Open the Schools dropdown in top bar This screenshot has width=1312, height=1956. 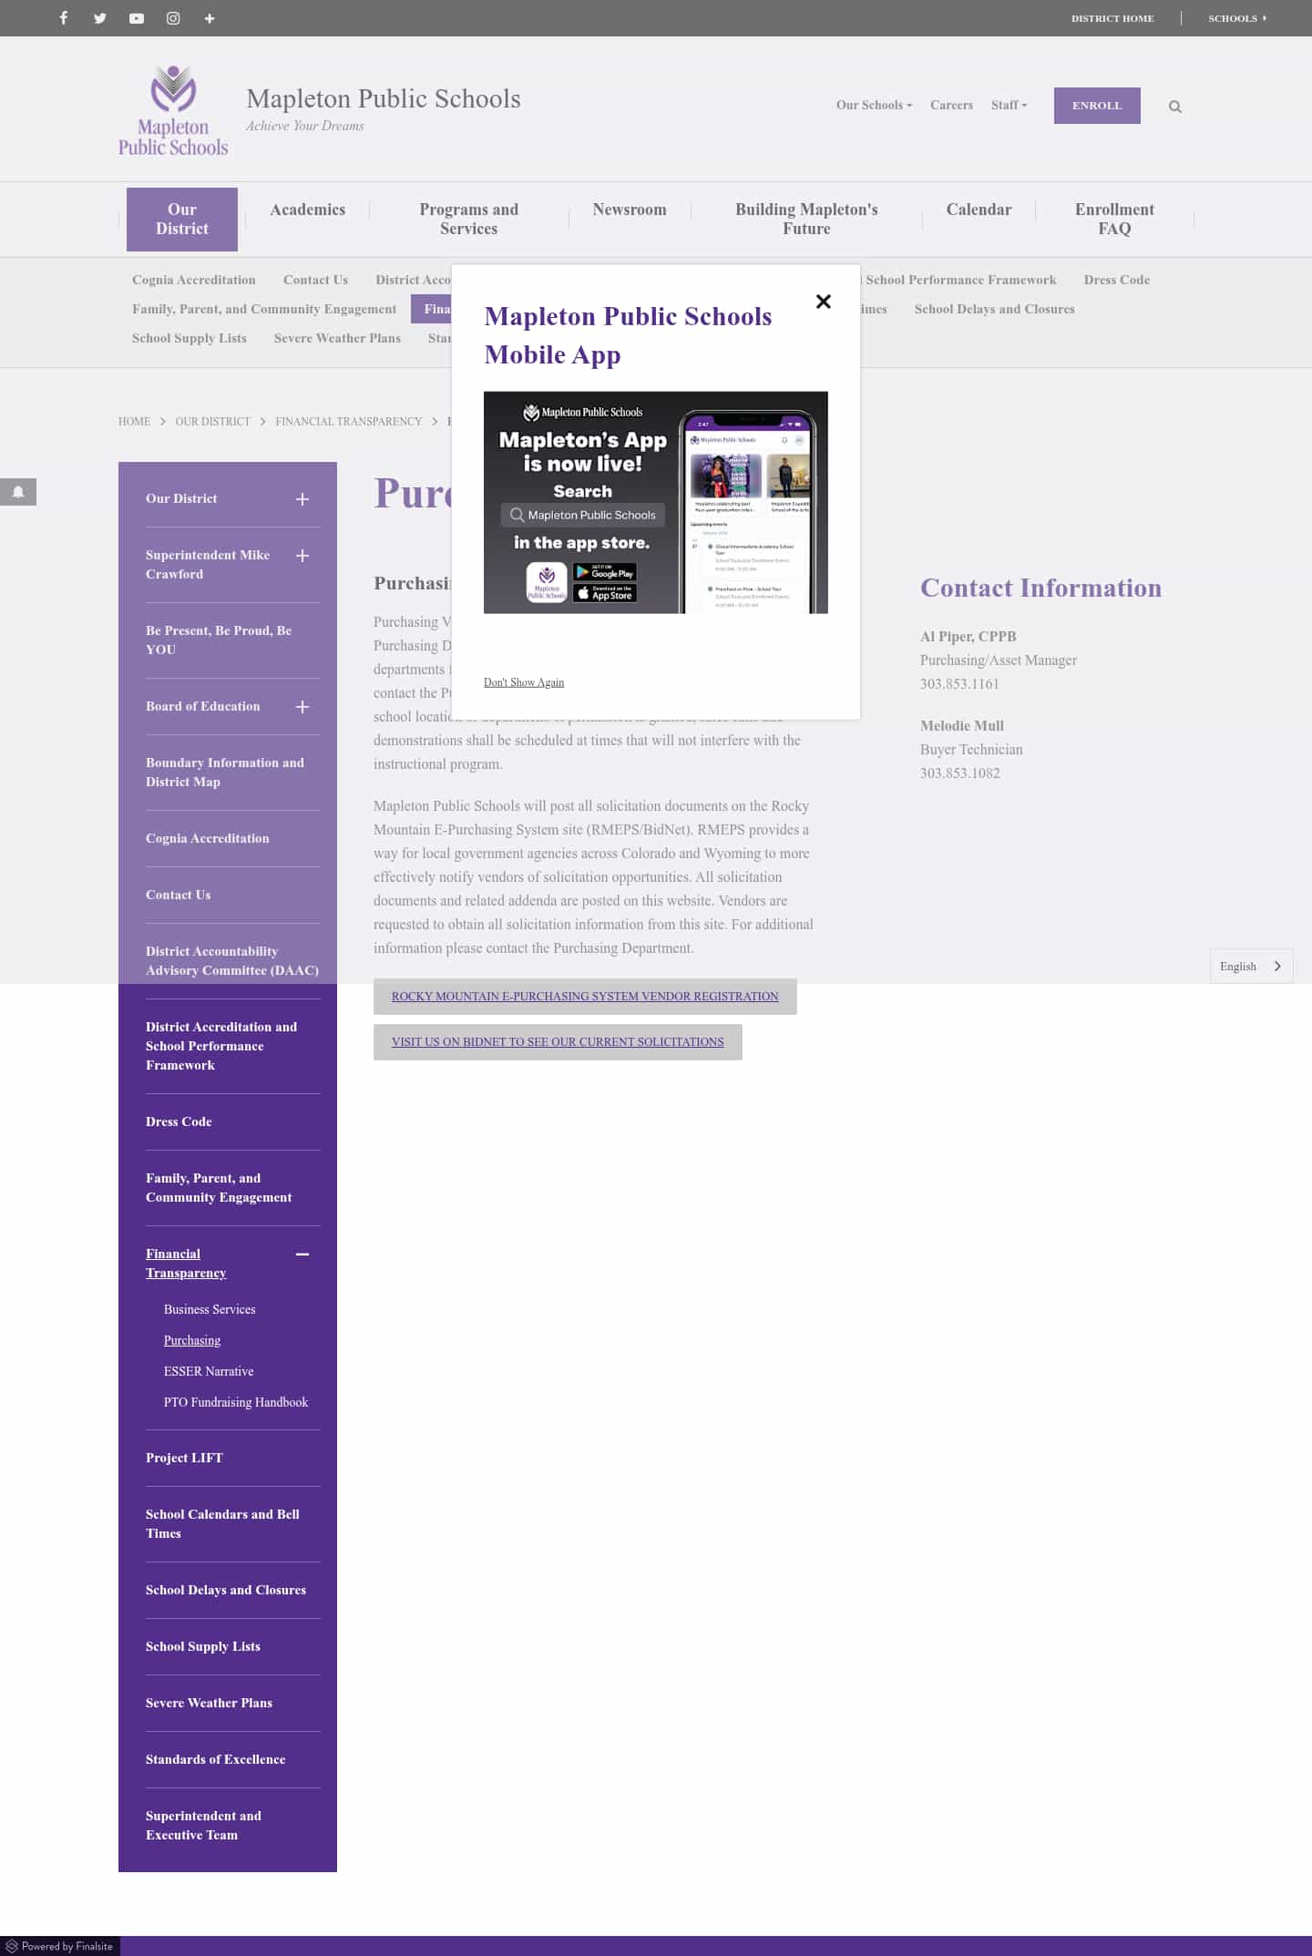tap(1237, 18)
